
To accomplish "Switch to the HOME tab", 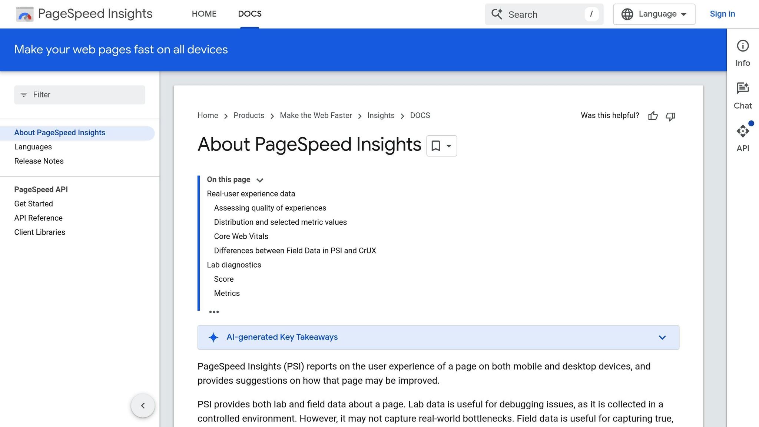I will (x=204, y=14).
